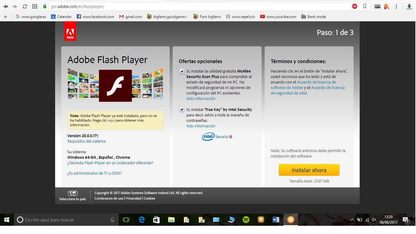Click the Wi-Fi network tray icon

tap(367, 220)
